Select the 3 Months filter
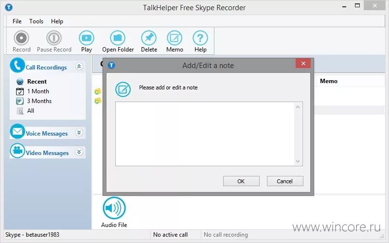This screenshot has height=243, width=389. [39, 101]
